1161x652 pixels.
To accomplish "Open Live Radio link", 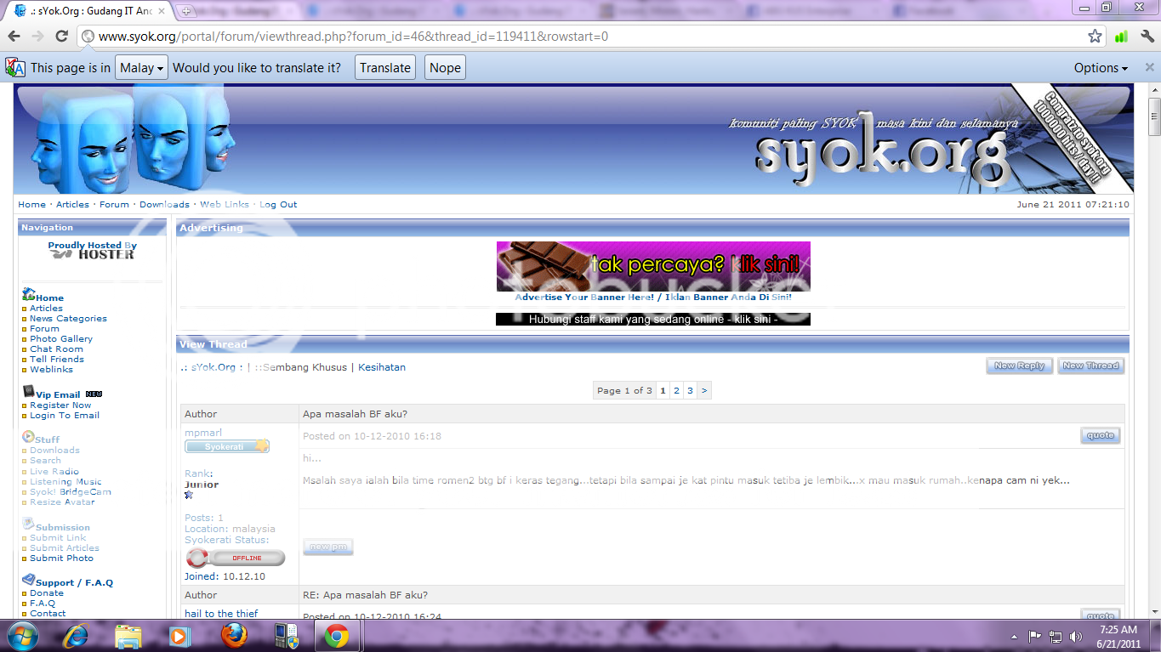I will click(54, 471).
